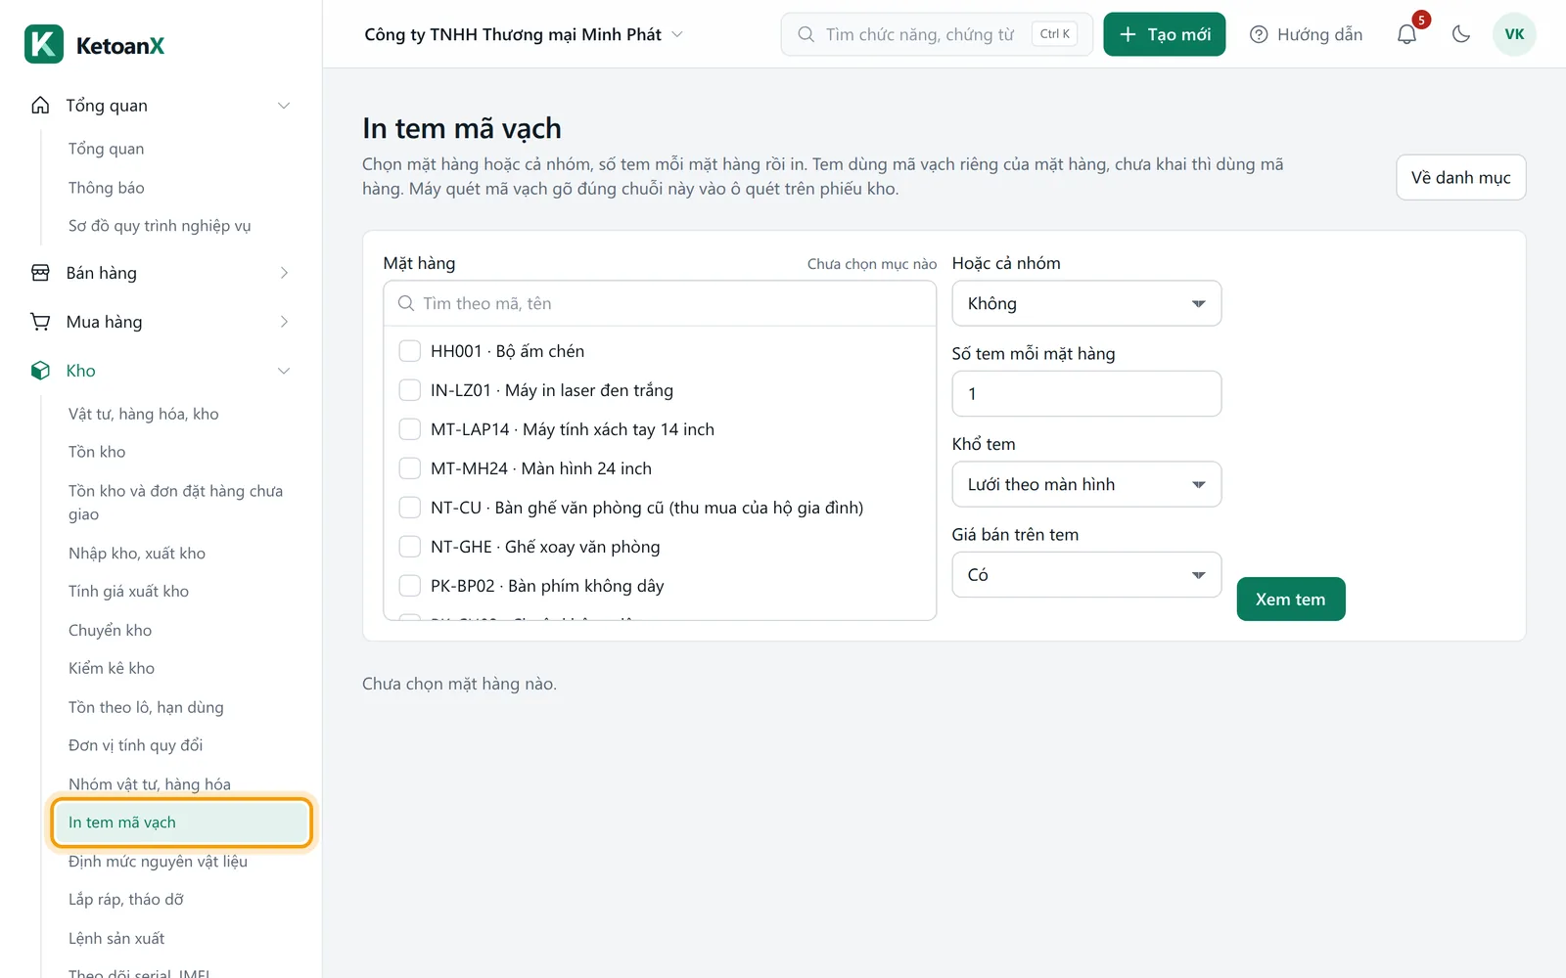Open the company selector dropdown
The height and width of the screenshot is (978, 1566).
click(524, 34)
